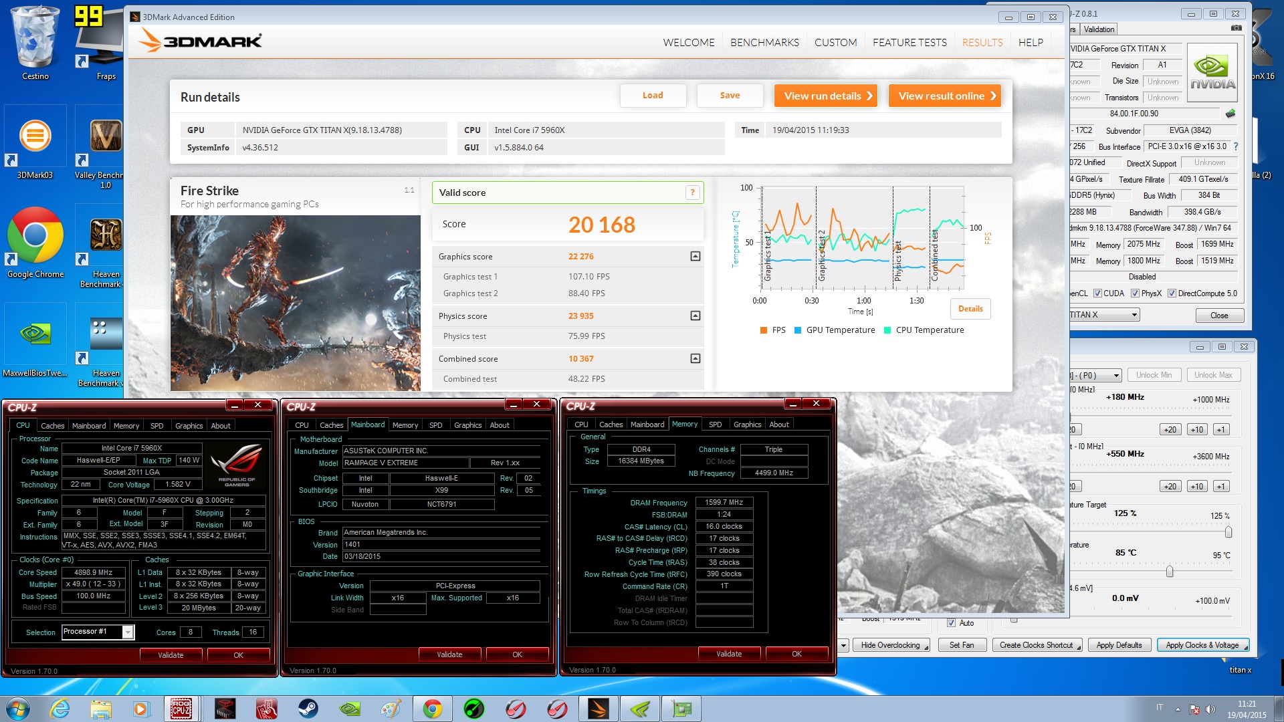Switch to NVIDIA Inspector in the taskbar
The height and width of the screenshot is (722, 1284).
click(640, 709)
